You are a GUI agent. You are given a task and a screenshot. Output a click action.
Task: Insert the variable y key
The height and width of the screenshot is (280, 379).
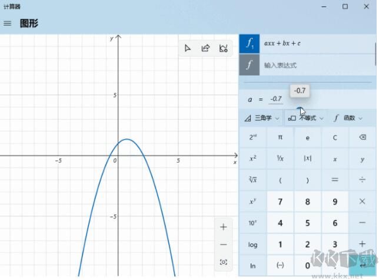pos(363,159)
